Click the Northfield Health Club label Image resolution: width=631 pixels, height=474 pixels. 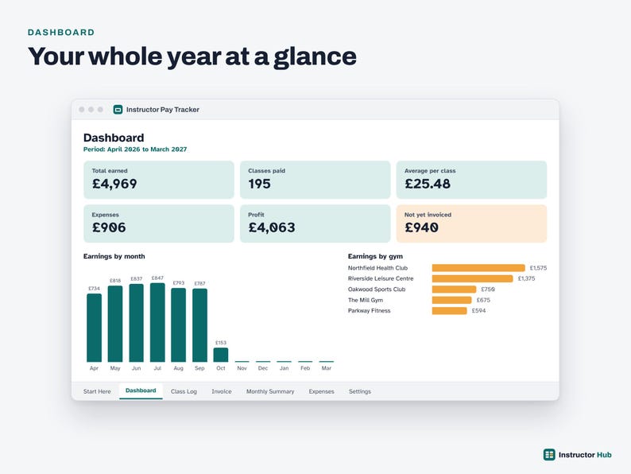pyautogui.click(x=377, y=268)
